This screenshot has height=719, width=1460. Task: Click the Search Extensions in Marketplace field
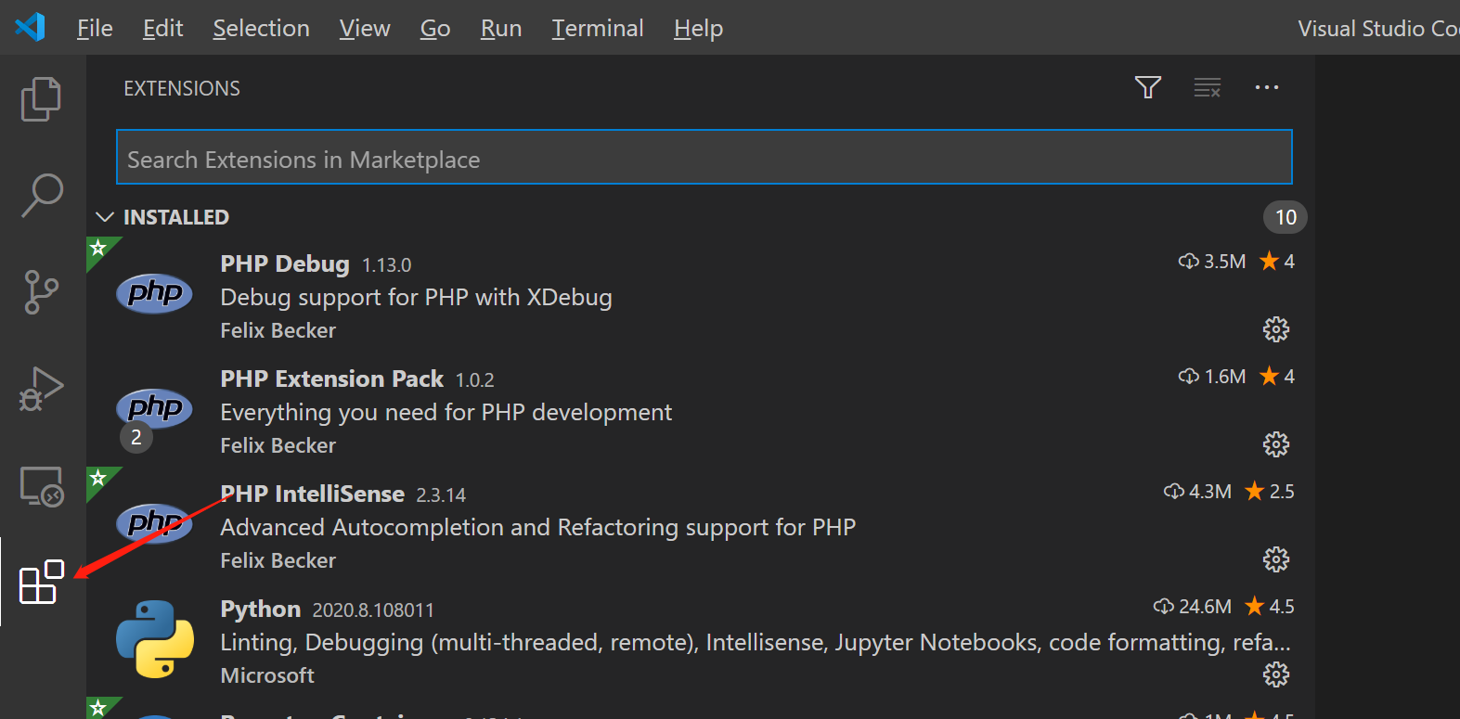(x=704, y=158)
